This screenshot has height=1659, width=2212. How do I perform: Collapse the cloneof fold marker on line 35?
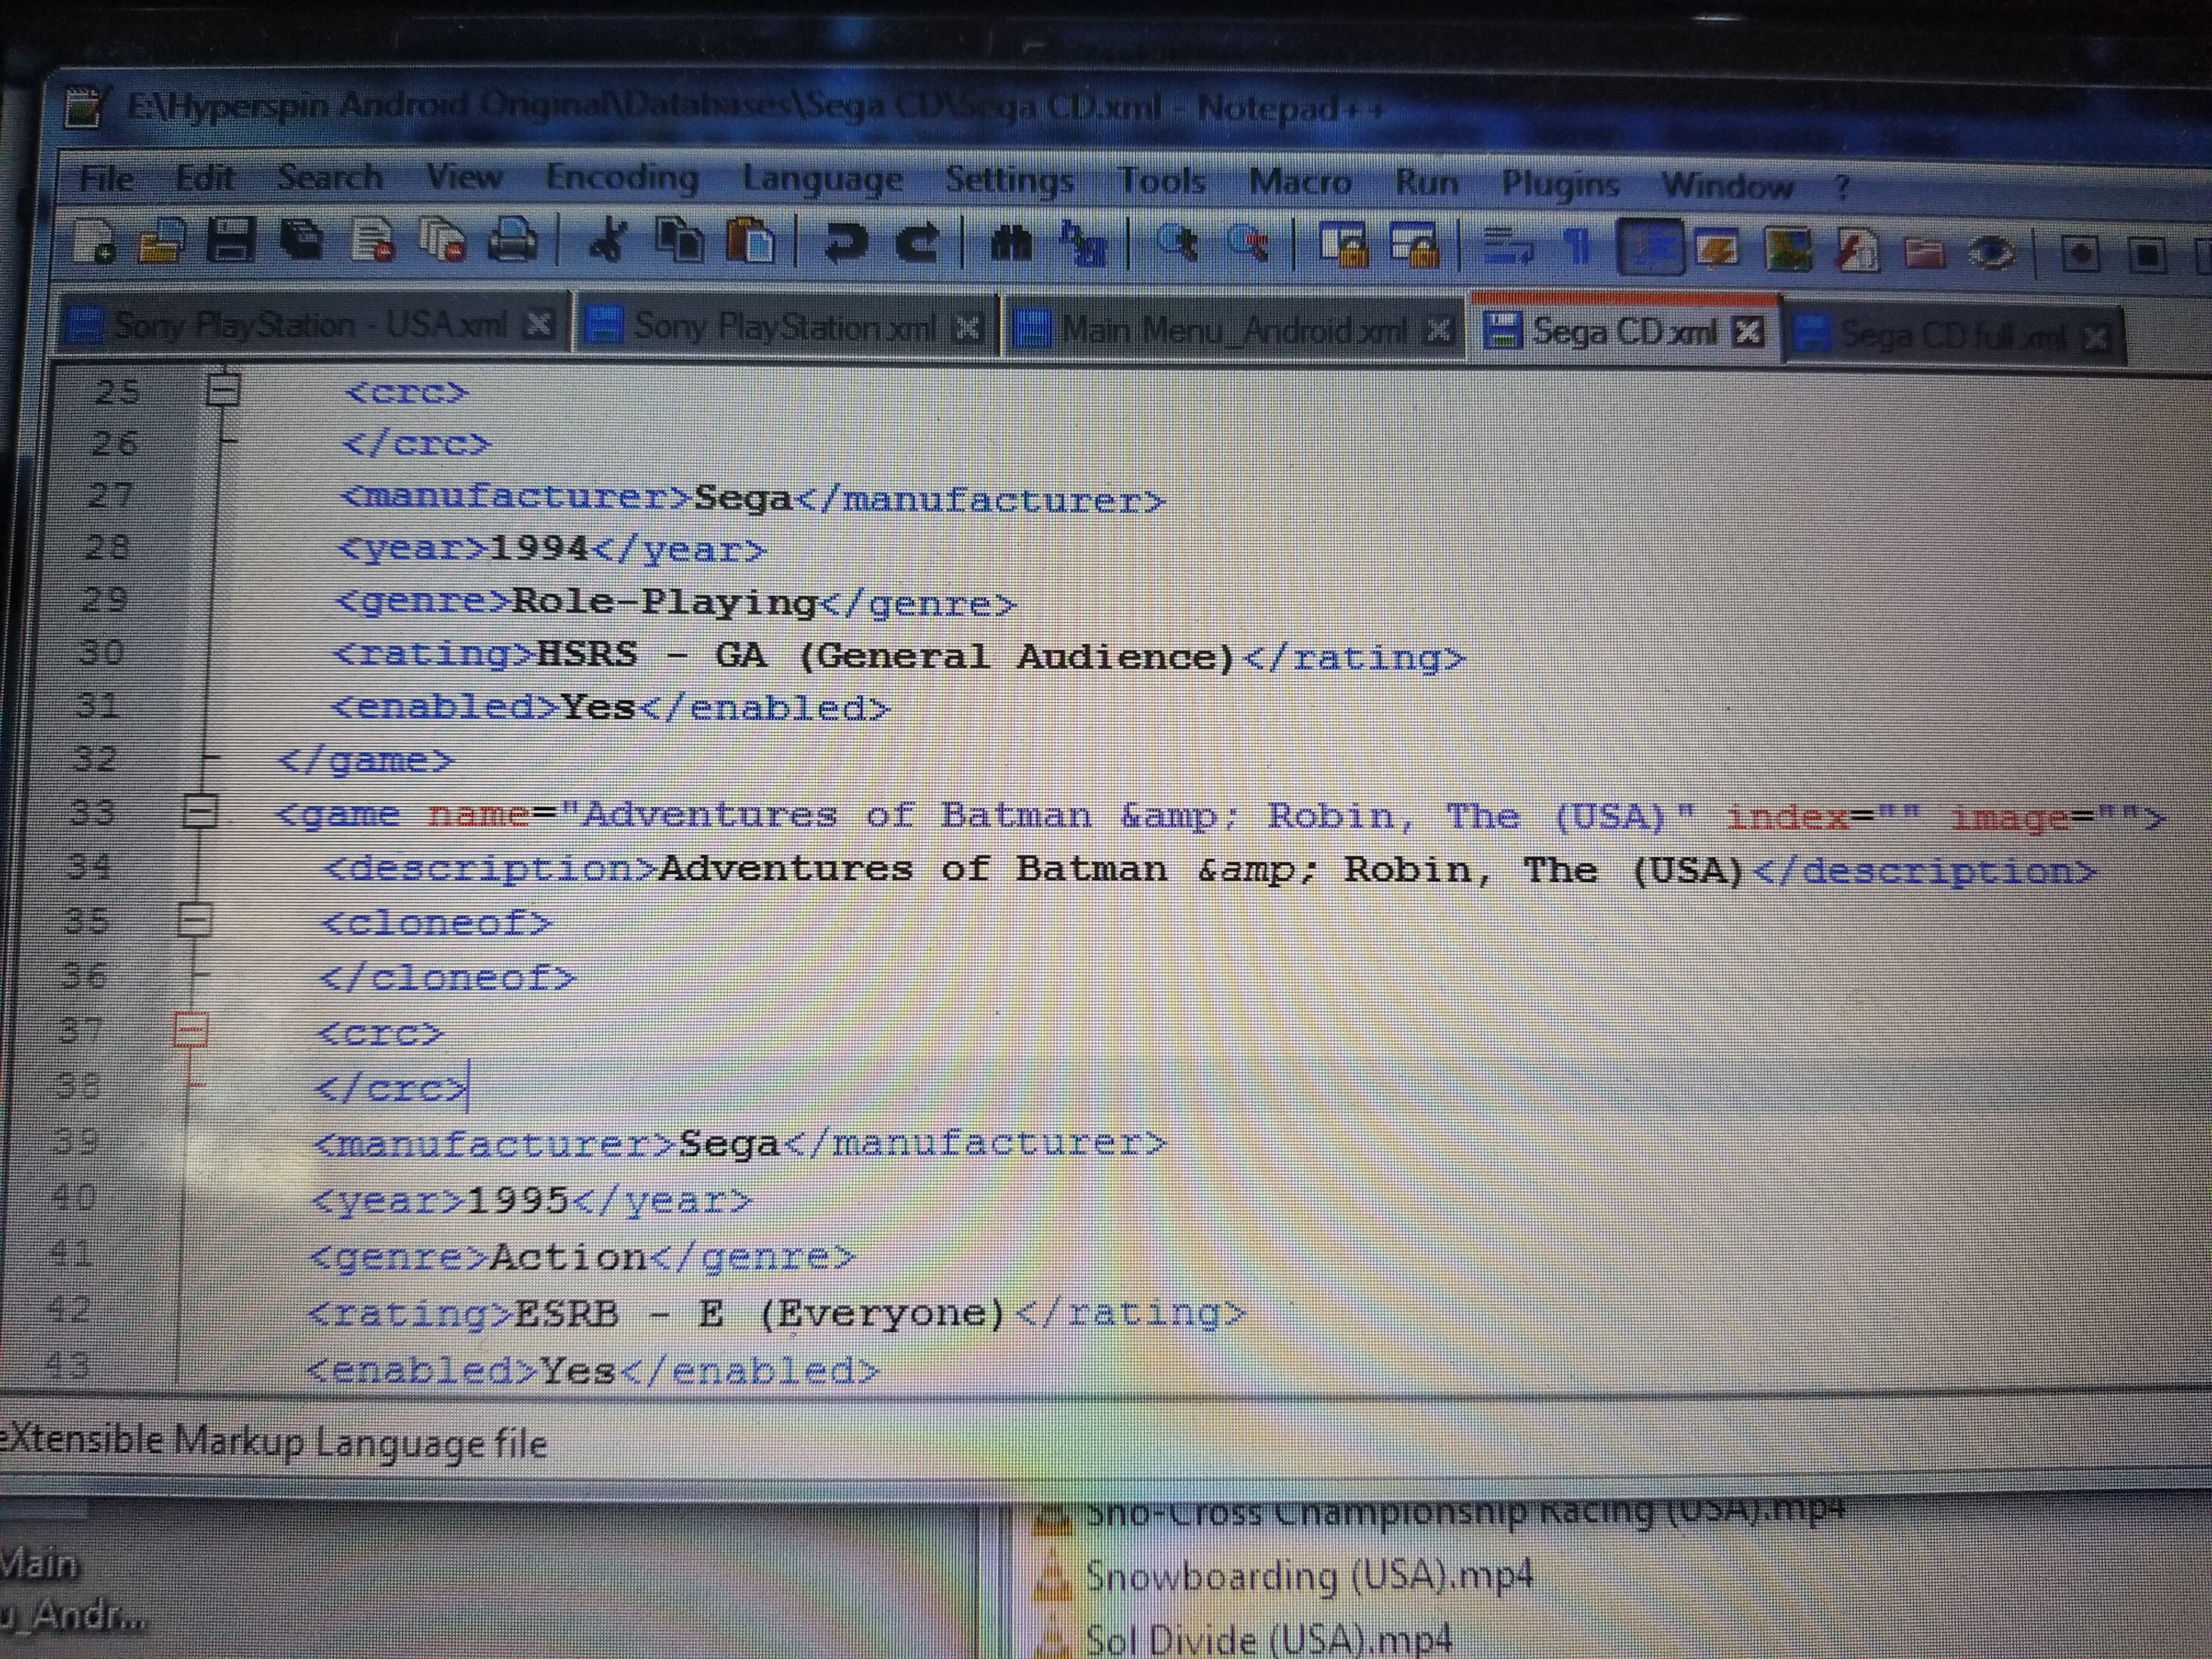click(195, 919)
